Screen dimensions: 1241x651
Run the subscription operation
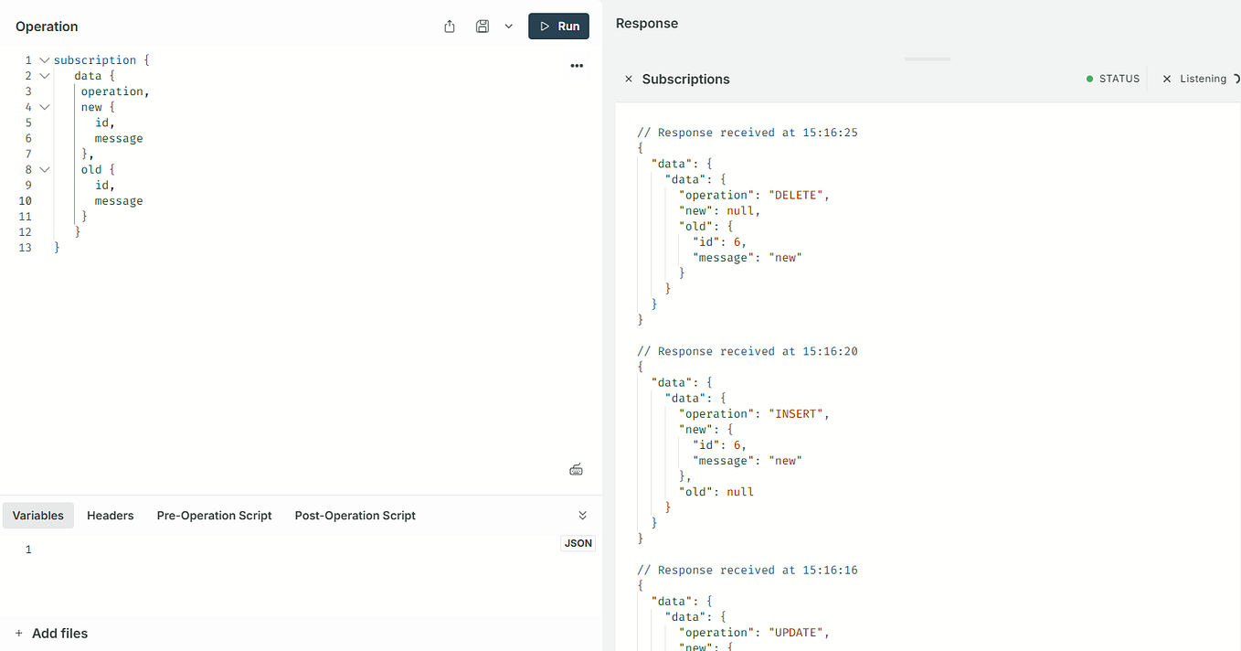point(558,26)
